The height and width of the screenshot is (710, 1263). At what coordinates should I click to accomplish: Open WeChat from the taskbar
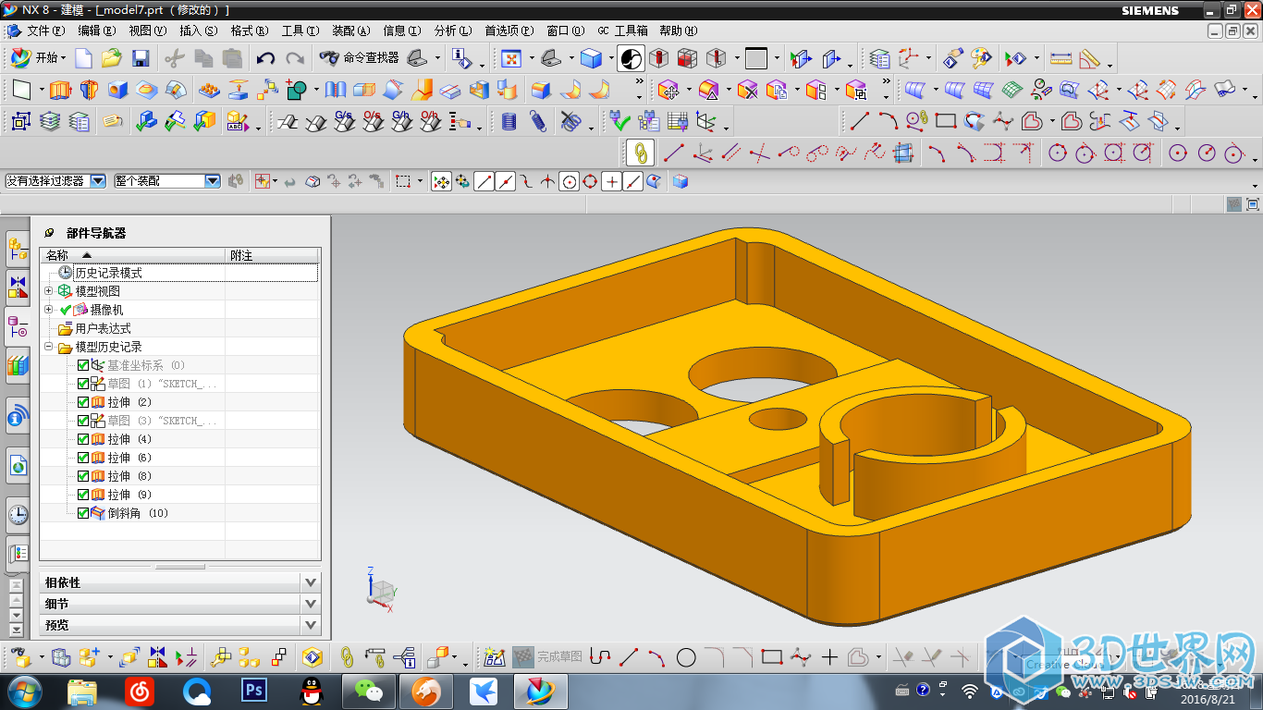(369, 690)
